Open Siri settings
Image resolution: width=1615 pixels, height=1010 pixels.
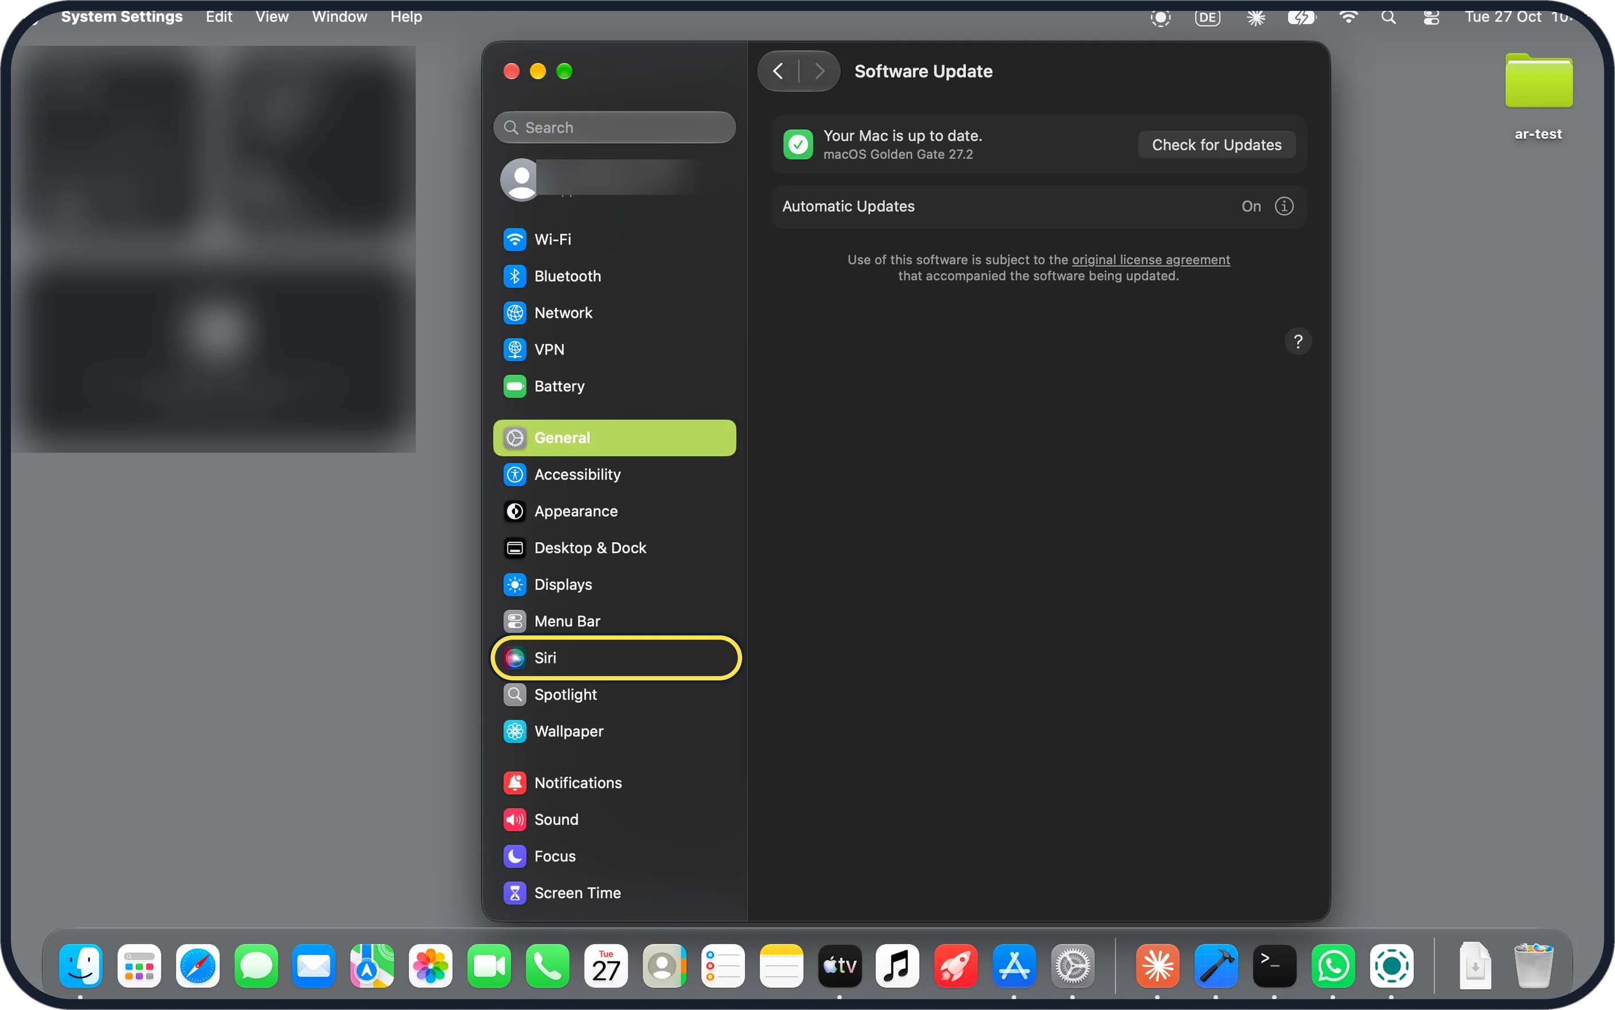(x=614, y=658)
